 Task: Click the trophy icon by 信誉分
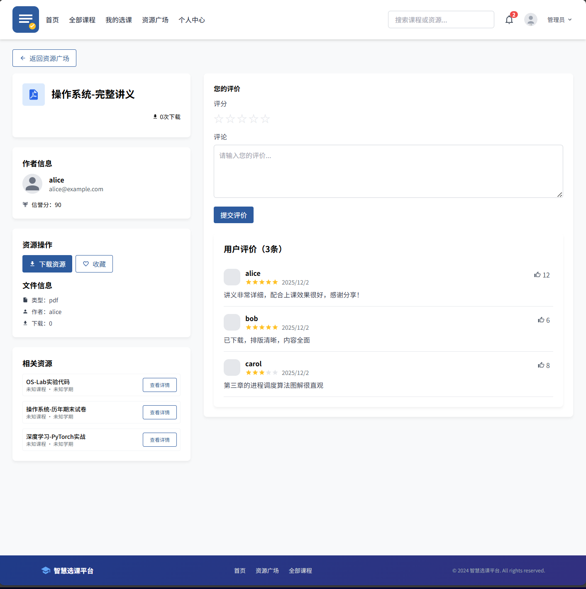tap(25, 204)
